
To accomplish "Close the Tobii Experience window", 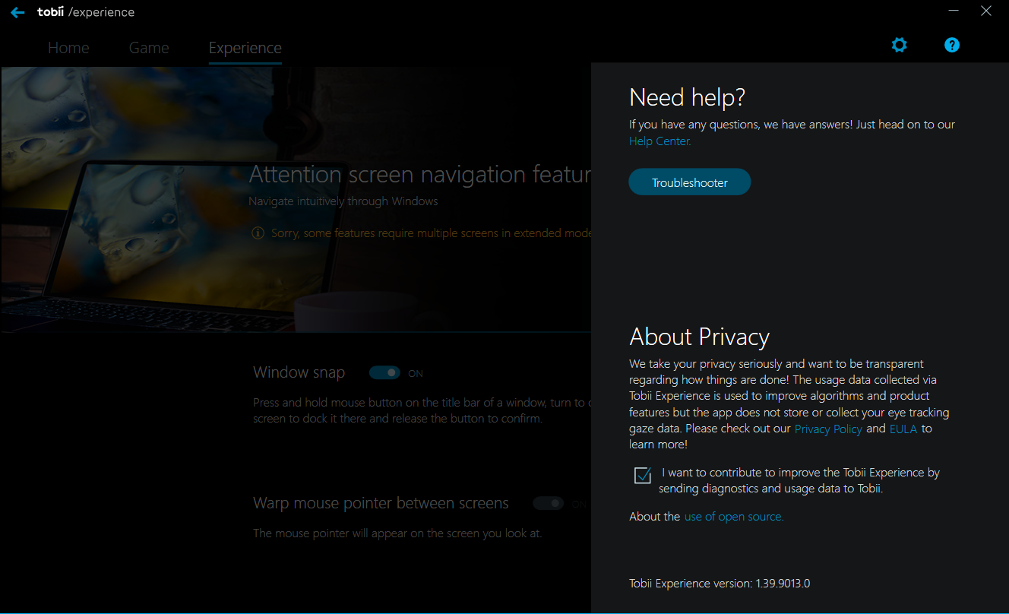I will coord(986,11).
